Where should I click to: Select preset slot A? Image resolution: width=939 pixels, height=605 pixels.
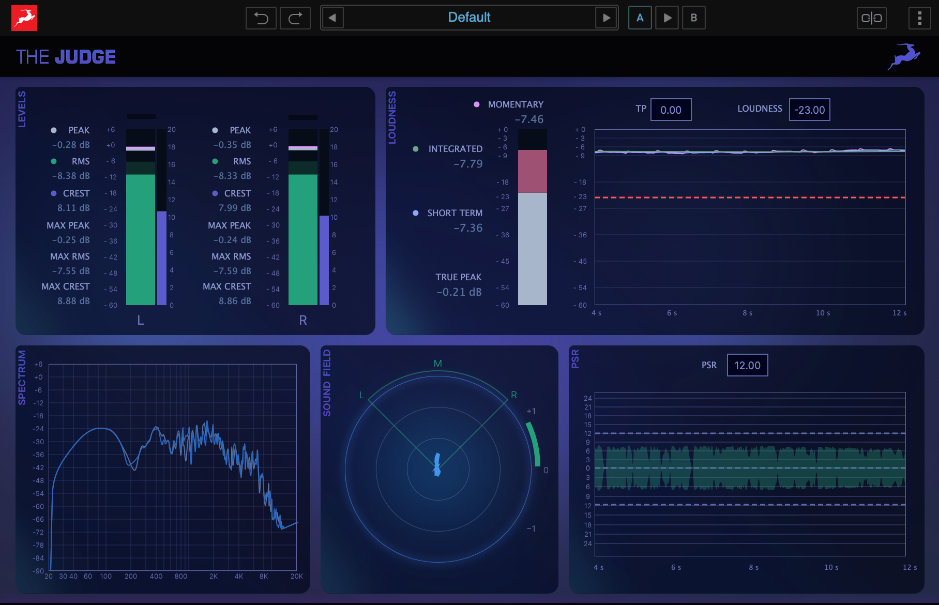(640, 18)
